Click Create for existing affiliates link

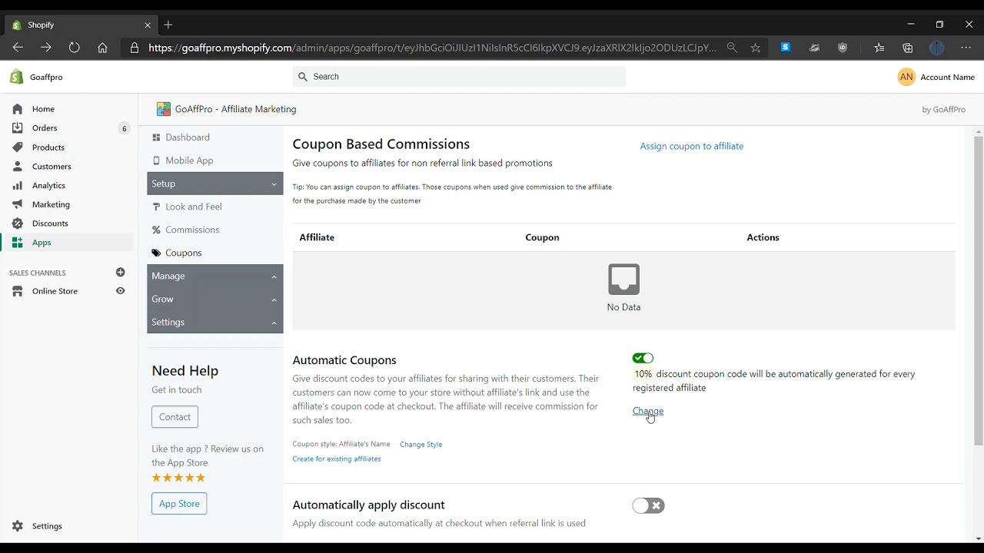click(337, 459)
